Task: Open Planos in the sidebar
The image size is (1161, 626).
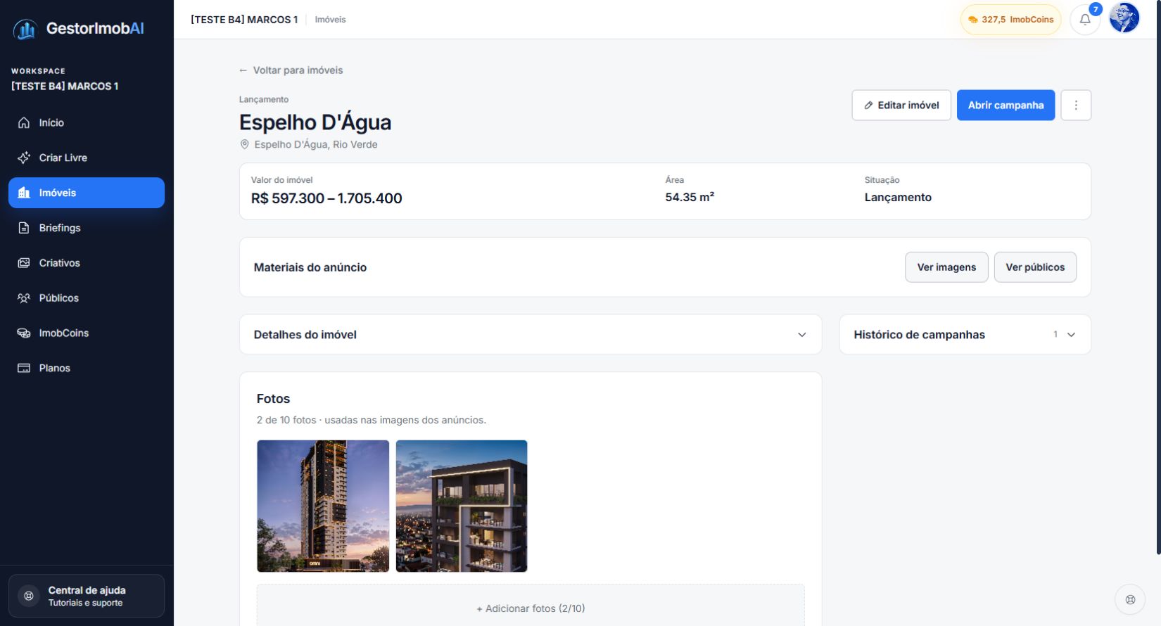Action: click(87, 368)
